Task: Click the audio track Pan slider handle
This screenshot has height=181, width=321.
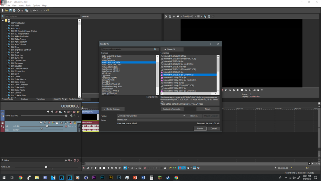Action: [x=41, y=129]
